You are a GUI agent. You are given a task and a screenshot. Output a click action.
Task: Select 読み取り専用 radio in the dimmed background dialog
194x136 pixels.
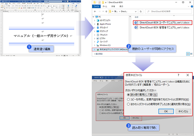point(100,107)
